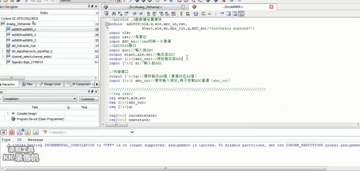Image resolution: width=360 pixels, height=171 pixels.
Task: Click the messages <<Search>> field
Action: click(88, 132)
